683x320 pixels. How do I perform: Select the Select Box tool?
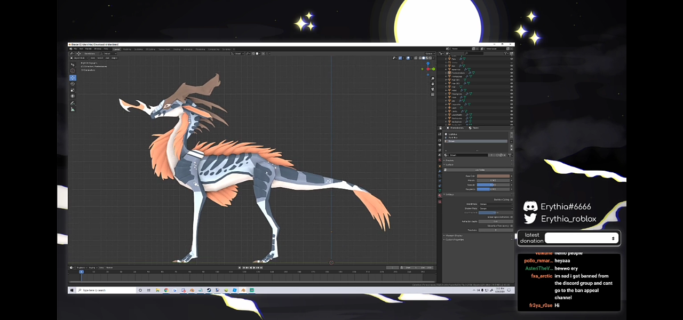point(73,65)
